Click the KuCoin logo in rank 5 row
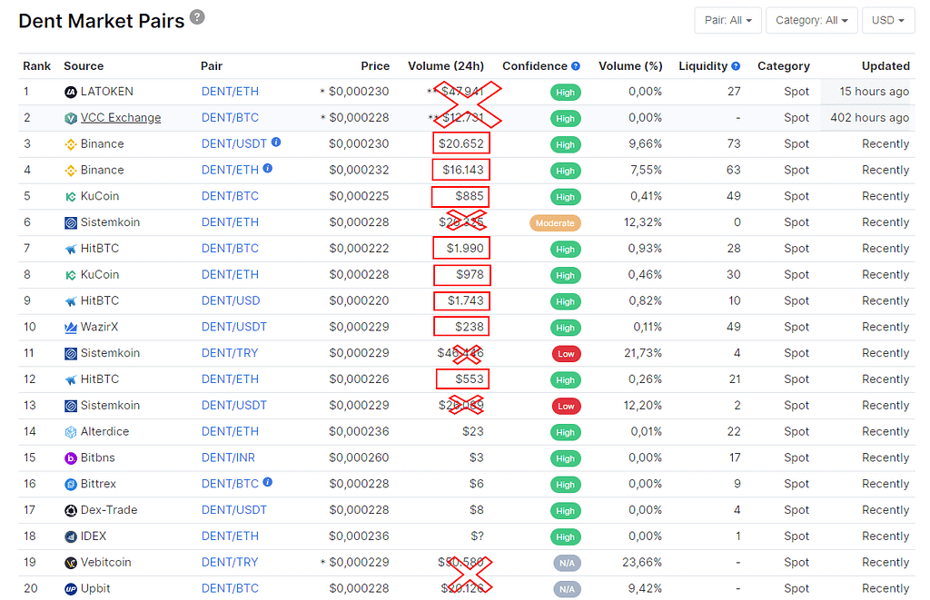The image size is (930, 600). tap(71, 197)
